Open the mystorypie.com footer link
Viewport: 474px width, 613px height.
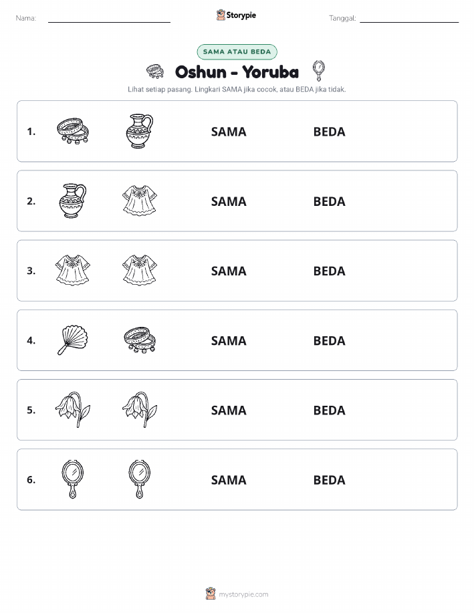tap(237, 594)
